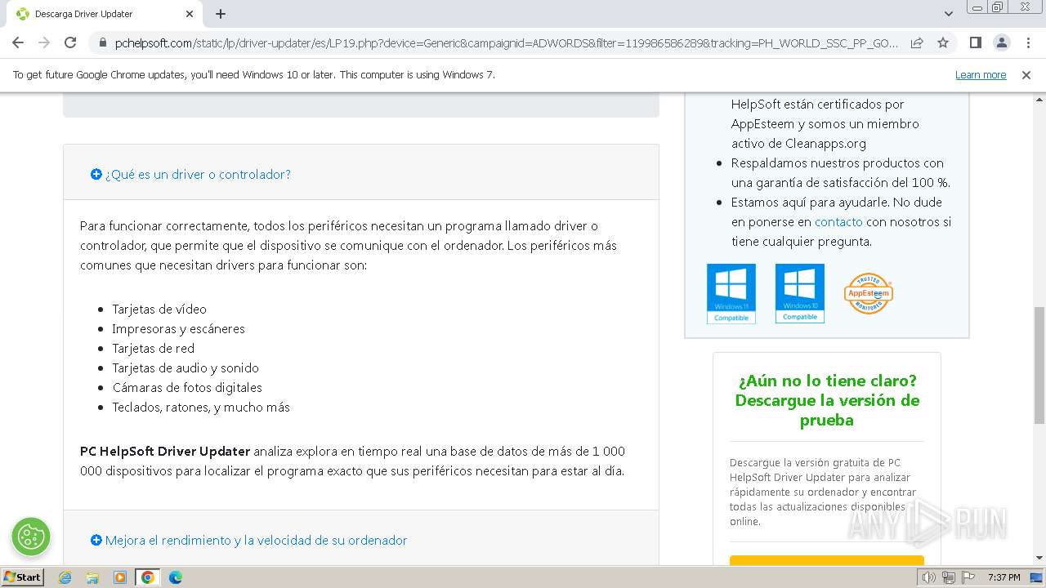Image resolution: width=1046 pixels, height=588 pixels.
Task: Switch to Chrome in taskbar
Action: [148, 577]
